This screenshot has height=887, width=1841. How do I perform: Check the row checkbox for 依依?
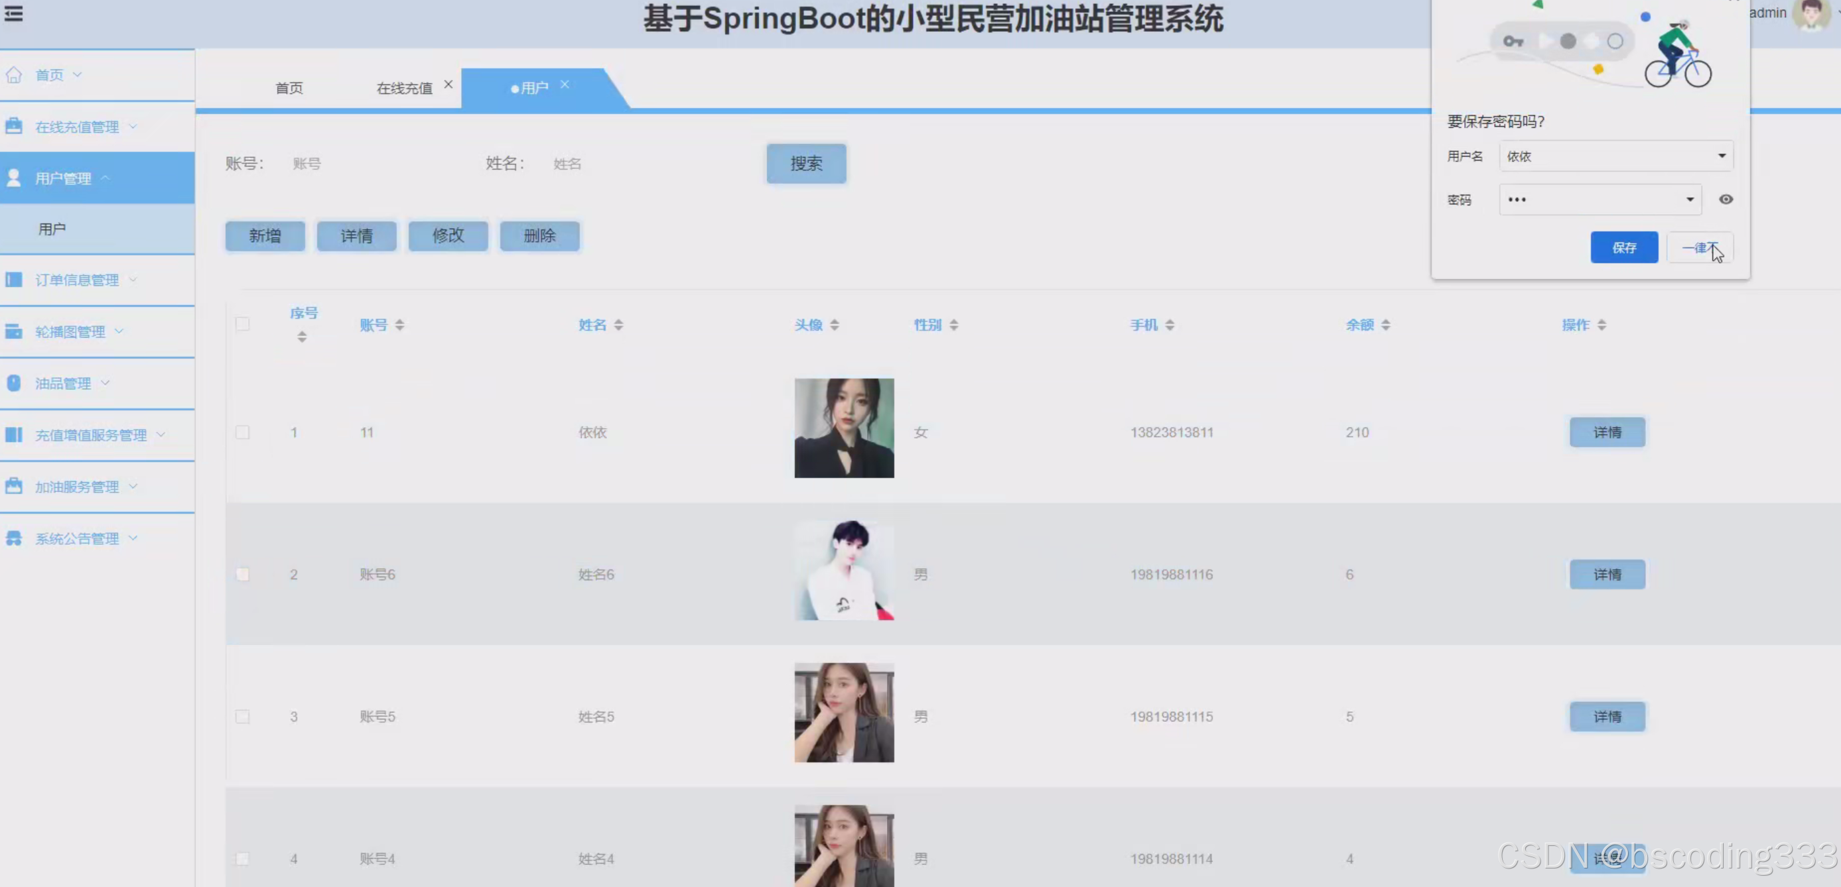click(243, 432)
